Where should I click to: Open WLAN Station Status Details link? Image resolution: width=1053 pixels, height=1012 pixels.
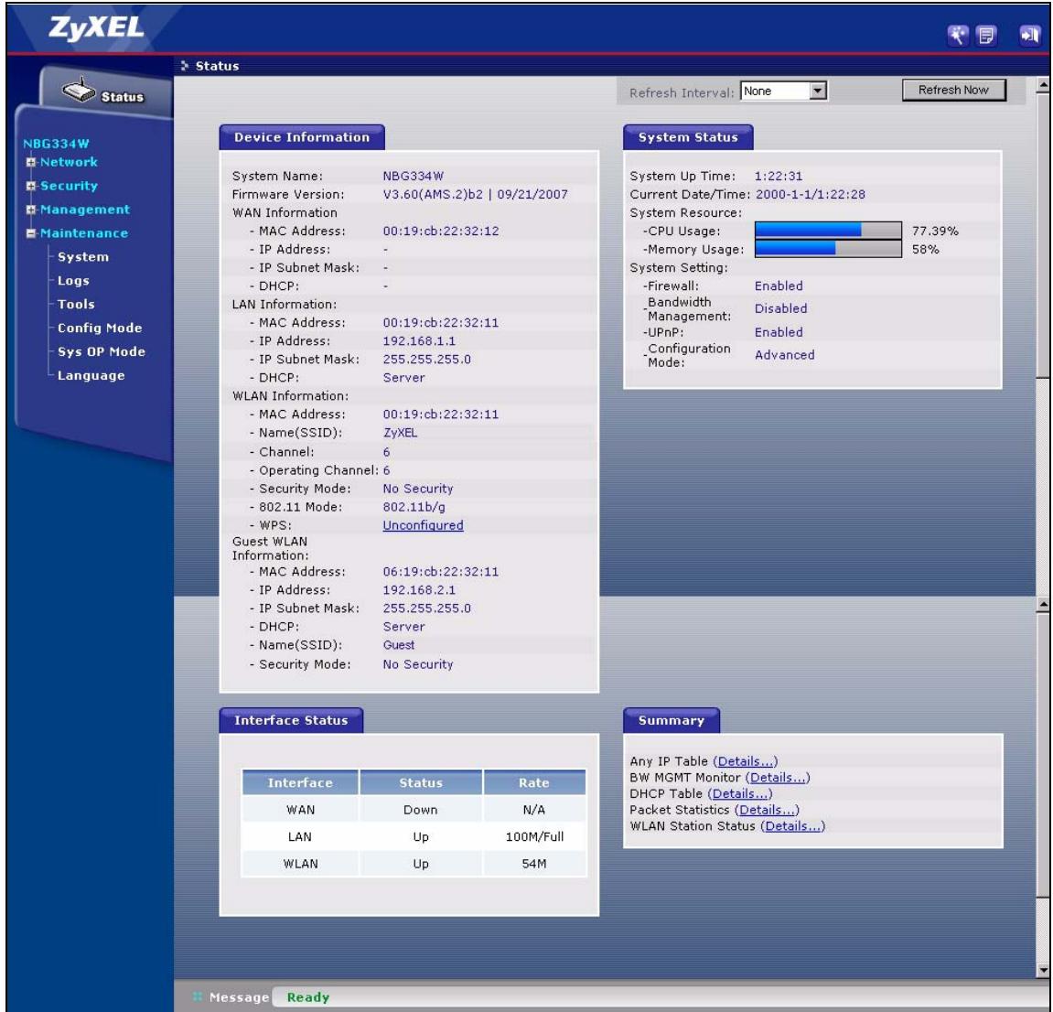[792, 826]
